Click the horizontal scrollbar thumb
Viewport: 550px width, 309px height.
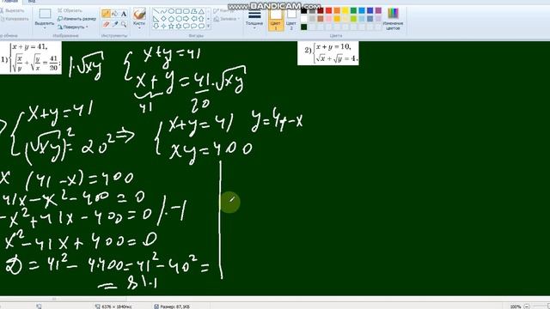(x=53, y=299)
